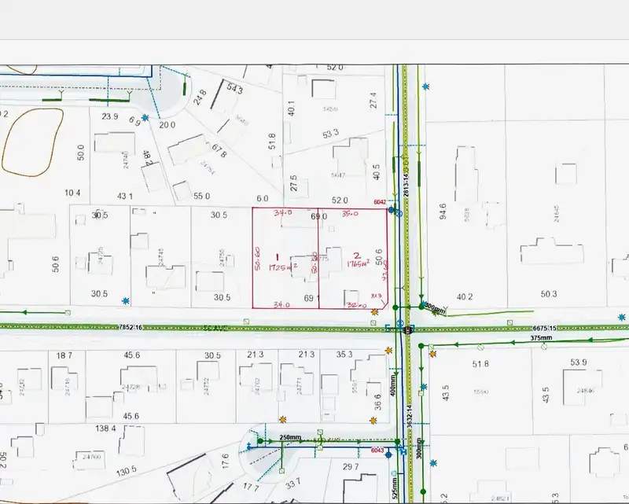Click the 7852:16 road segment label

[x=131, y=327]
